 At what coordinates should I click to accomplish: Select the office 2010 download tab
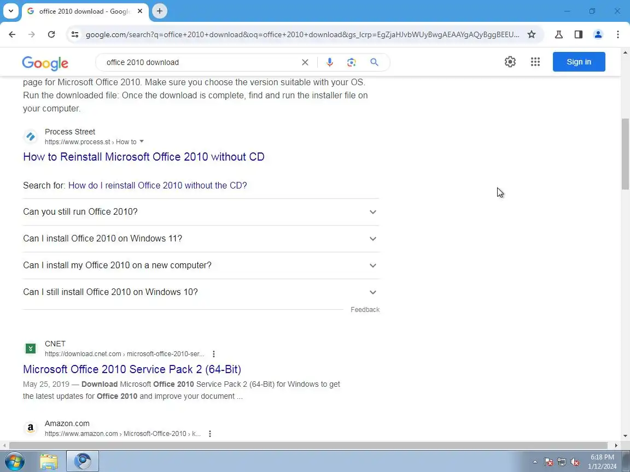click(x=85, y=11)
